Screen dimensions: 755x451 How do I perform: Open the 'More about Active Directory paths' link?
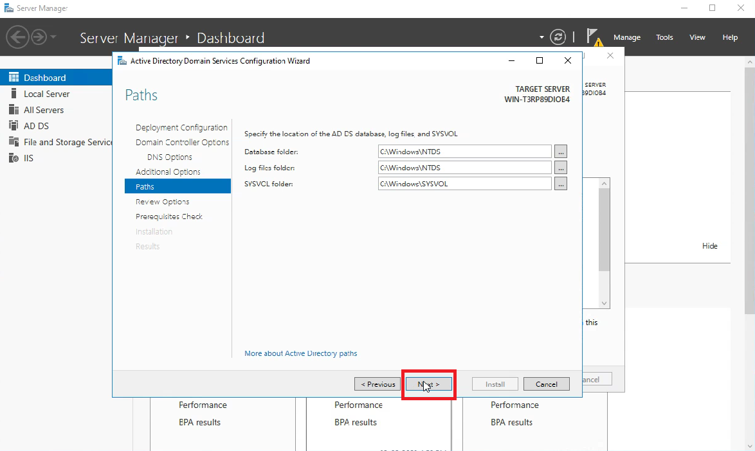click(300, 353)
